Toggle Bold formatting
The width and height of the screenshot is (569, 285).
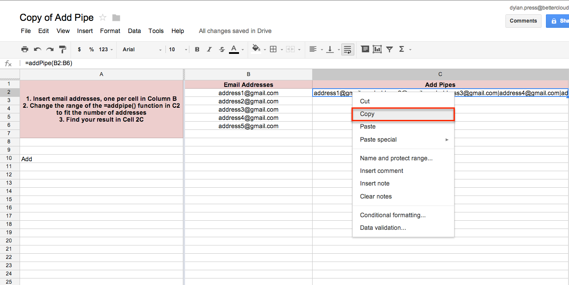click(x=197, y=50)
